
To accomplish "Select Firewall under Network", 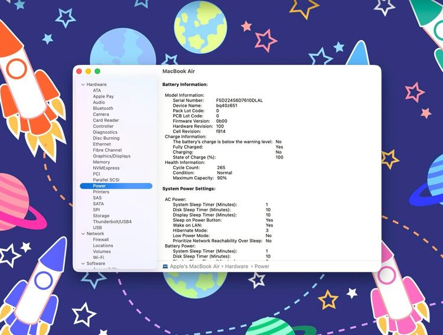I will click(x=101, y=239).
